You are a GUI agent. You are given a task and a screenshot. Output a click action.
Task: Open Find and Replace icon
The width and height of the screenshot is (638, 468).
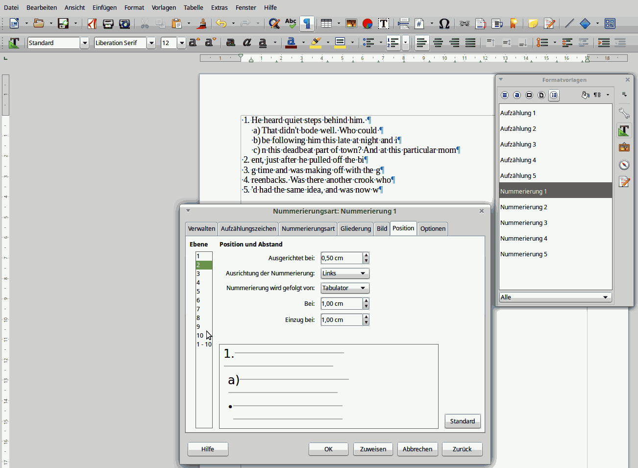[274, 24]
